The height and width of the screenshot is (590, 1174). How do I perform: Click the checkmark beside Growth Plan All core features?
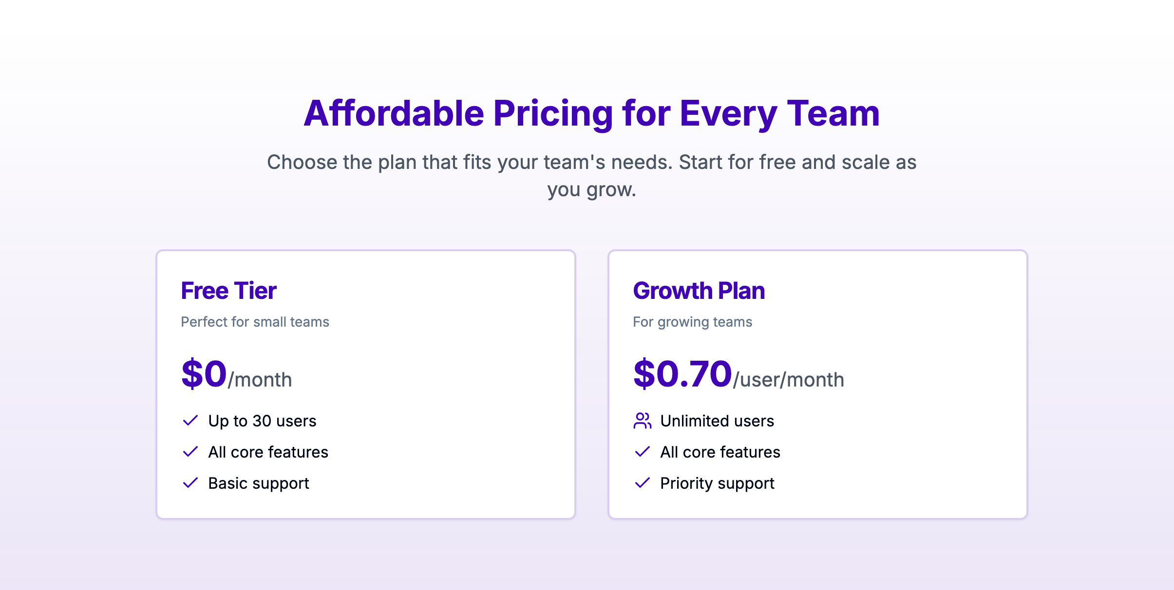click(643, 451)
